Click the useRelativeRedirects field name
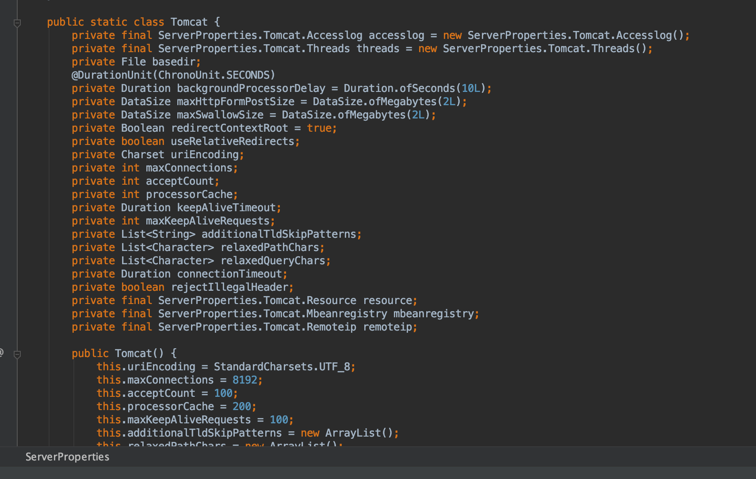This screenshot has height=479, width=756. click(233, 141)
